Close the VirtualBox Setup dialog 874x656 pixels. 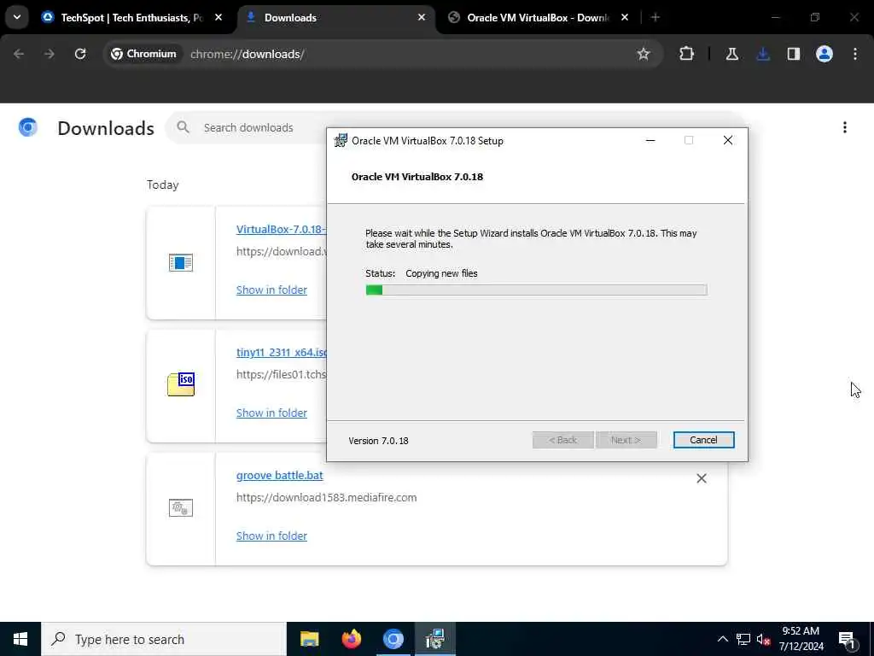728,140
